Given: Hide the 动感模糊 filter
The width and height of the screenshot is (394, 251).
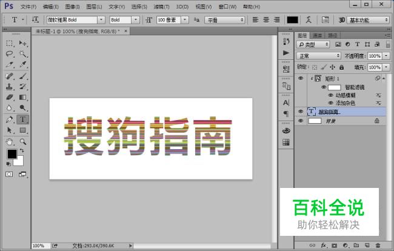Looking at the screenshot, I should click(x=331, y=95).
